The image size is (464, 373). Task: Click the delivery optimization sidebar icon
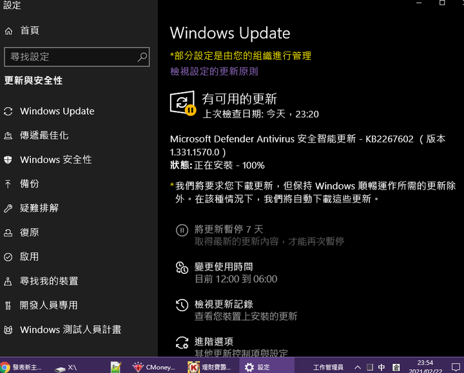pos(8,136)
